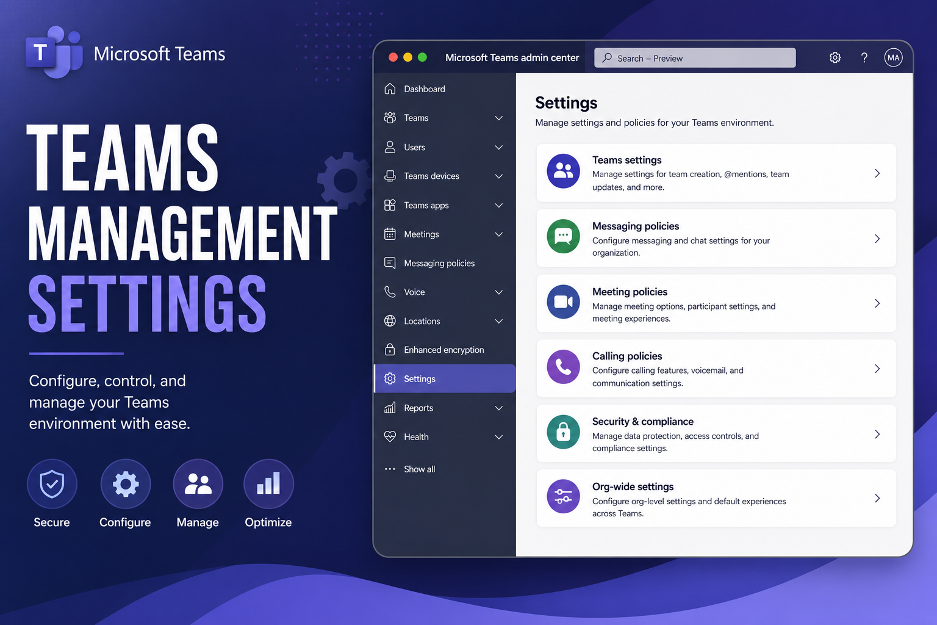Click the green window maximize dot
Image resolution: width=937 pixels, height=625 pixels.
[x=422, y=57]
